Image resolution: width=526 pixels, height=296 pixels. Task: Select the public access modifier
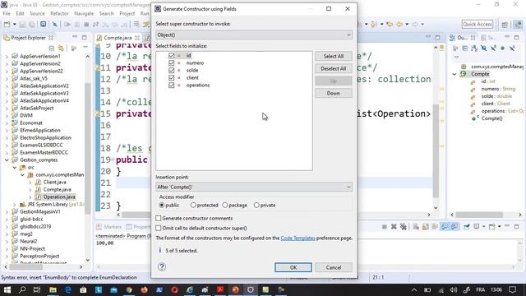[162, 205]
